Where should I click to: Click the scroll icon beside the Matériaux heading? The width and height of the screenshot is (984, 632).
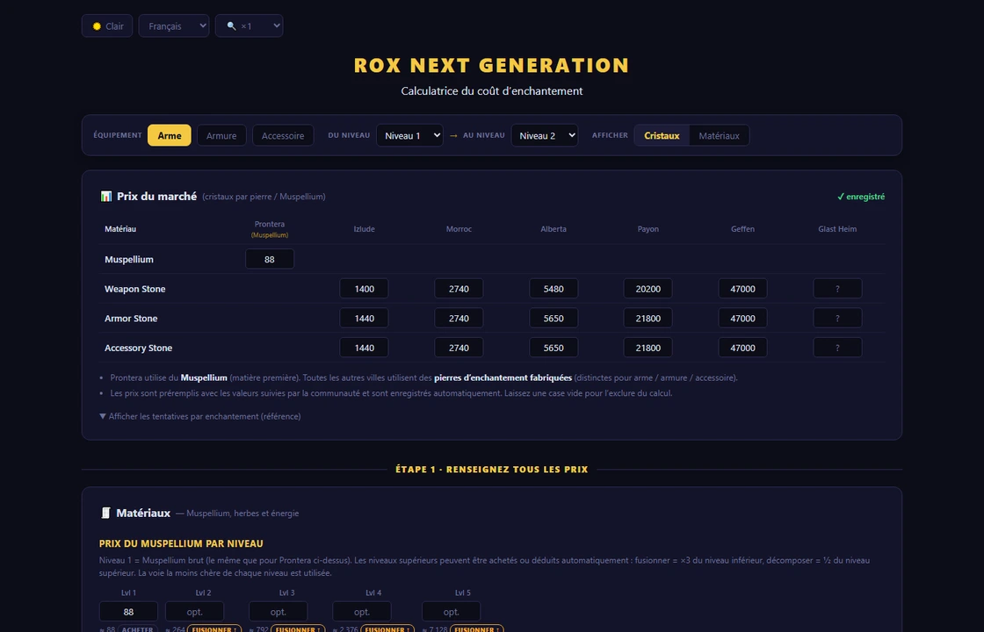105,513
